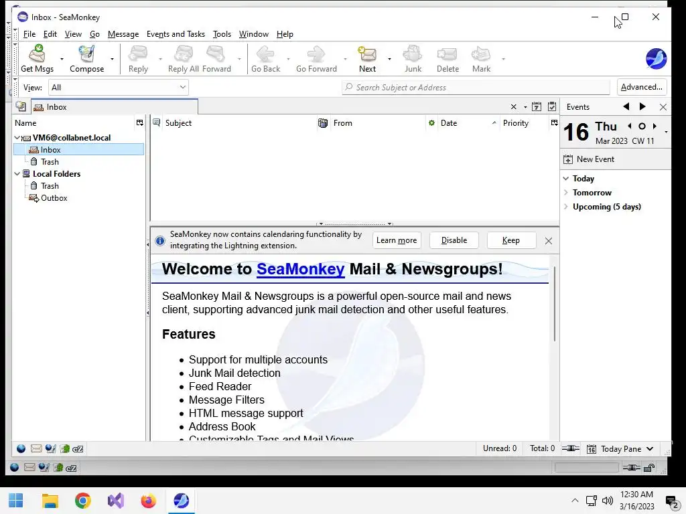Open Get Msgs dropdown arrow
The image size is (686, 514).
pos(62,59)
